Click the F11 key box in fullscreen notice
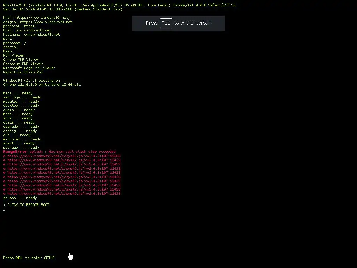The image size is (357, 268). click(166, 23)
